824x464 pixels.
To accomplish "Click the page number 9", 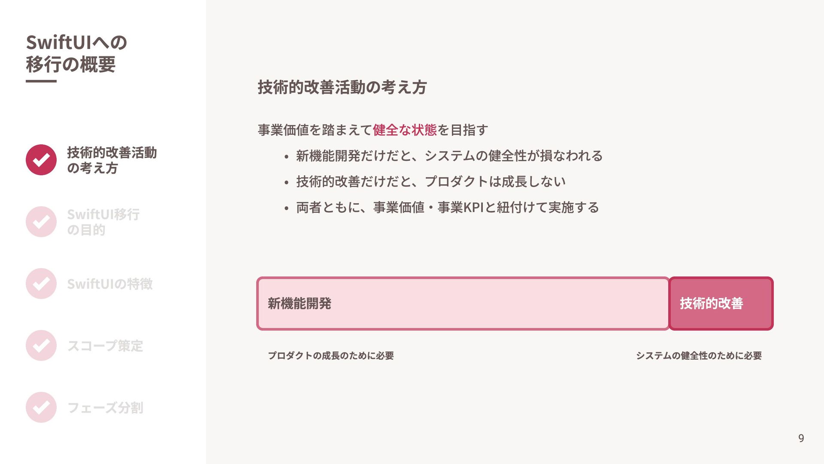I will pos(801,438).
